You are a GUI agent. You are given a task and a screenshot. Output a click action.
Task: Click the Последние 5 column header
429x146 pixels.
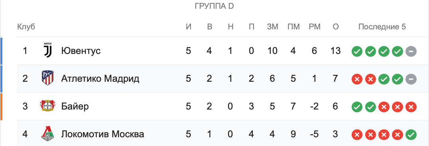point(382,27)
